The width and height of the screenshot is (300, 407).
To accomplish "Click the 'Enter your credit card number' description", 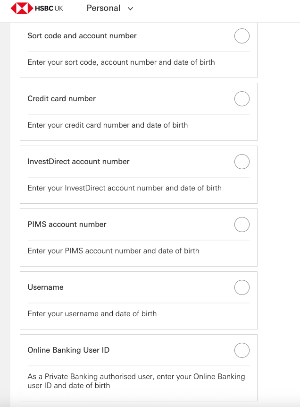I will click(x=108, y=125).
